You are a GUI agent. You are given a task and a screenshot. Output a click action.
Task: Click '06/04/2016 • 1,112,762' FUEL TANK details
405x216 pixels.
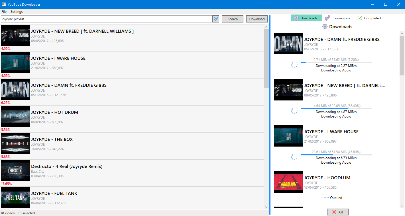48,203
